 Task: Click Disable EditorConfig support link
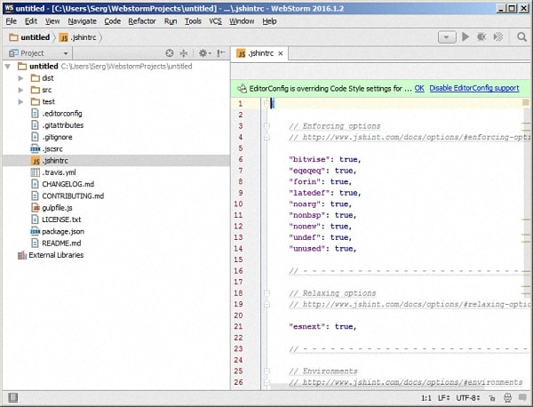(x=474, y=88)
